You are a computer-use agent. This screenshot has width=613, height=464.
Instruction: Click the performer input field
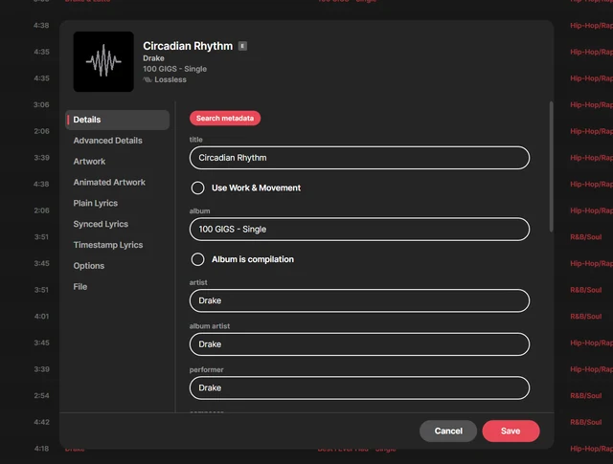[359, 387]
